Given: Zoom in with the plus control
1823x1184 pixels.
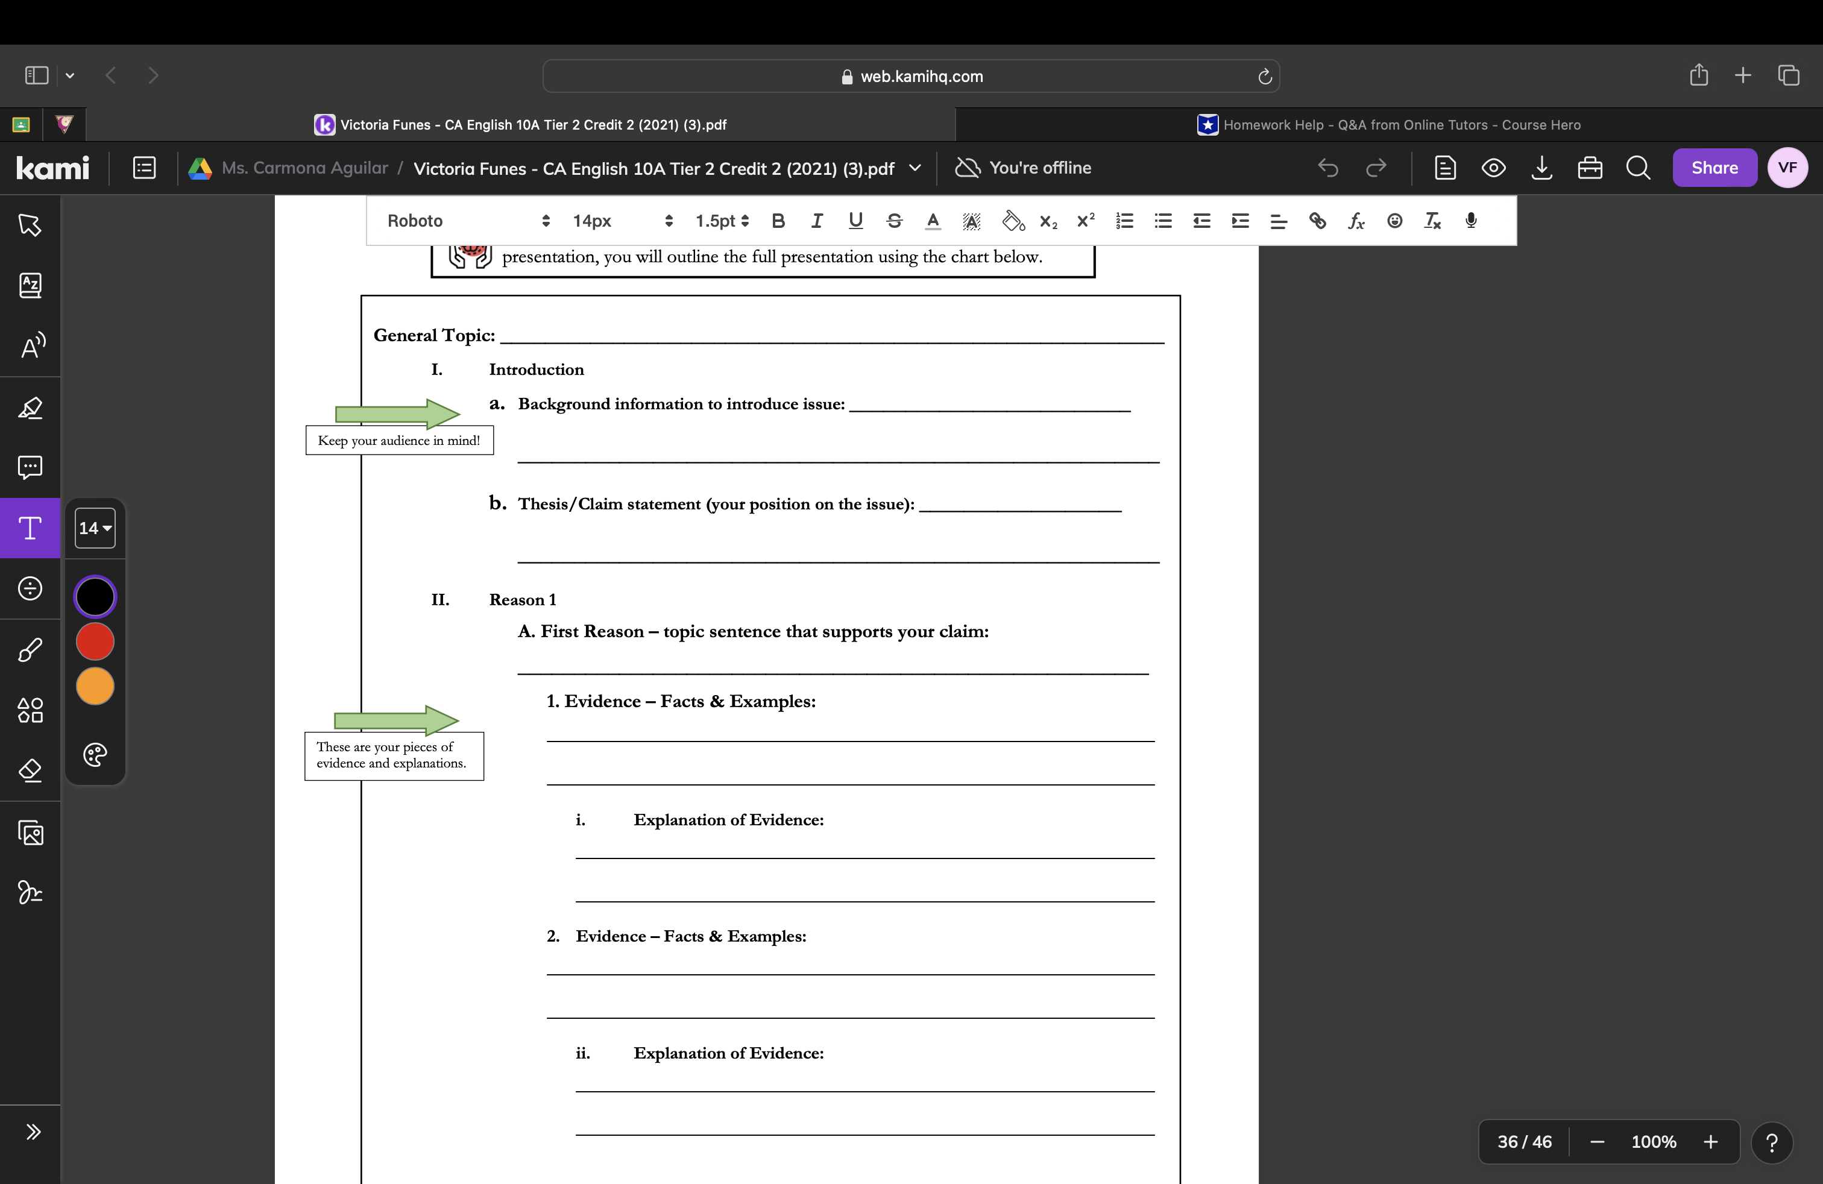Looking at the screenshot, I should [1710, 1142].
